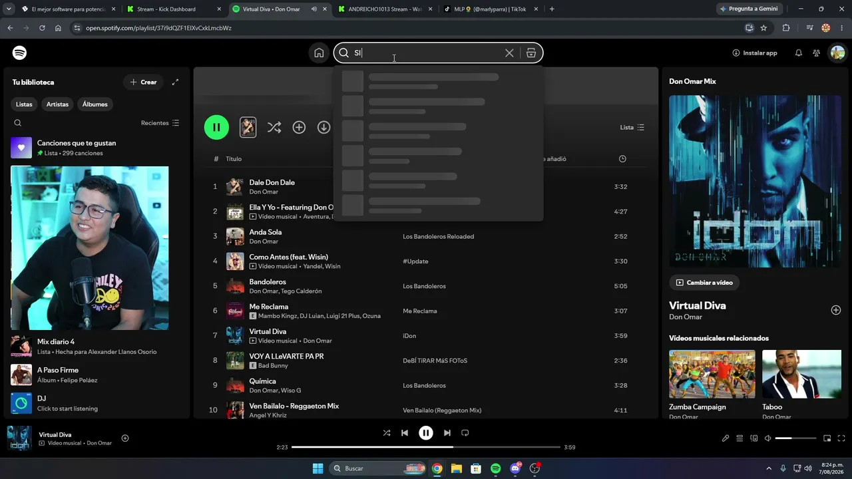This screenshot has width=852, height=479.
Task: Open A Paso Firme album in library
Action: pos(96,375)
